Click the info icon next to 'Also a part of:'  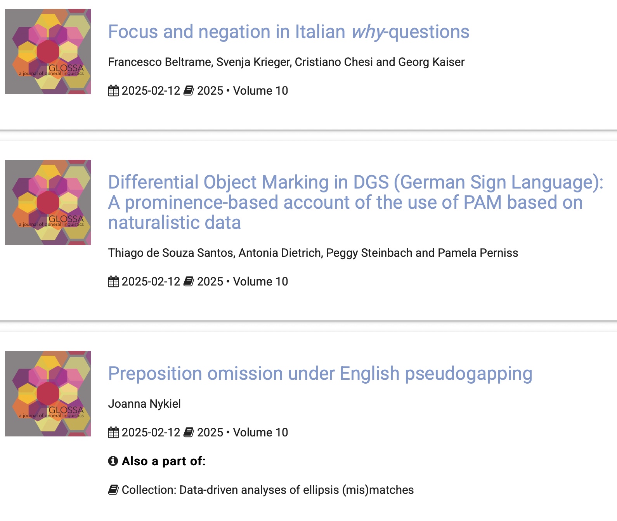click(113, 461)
